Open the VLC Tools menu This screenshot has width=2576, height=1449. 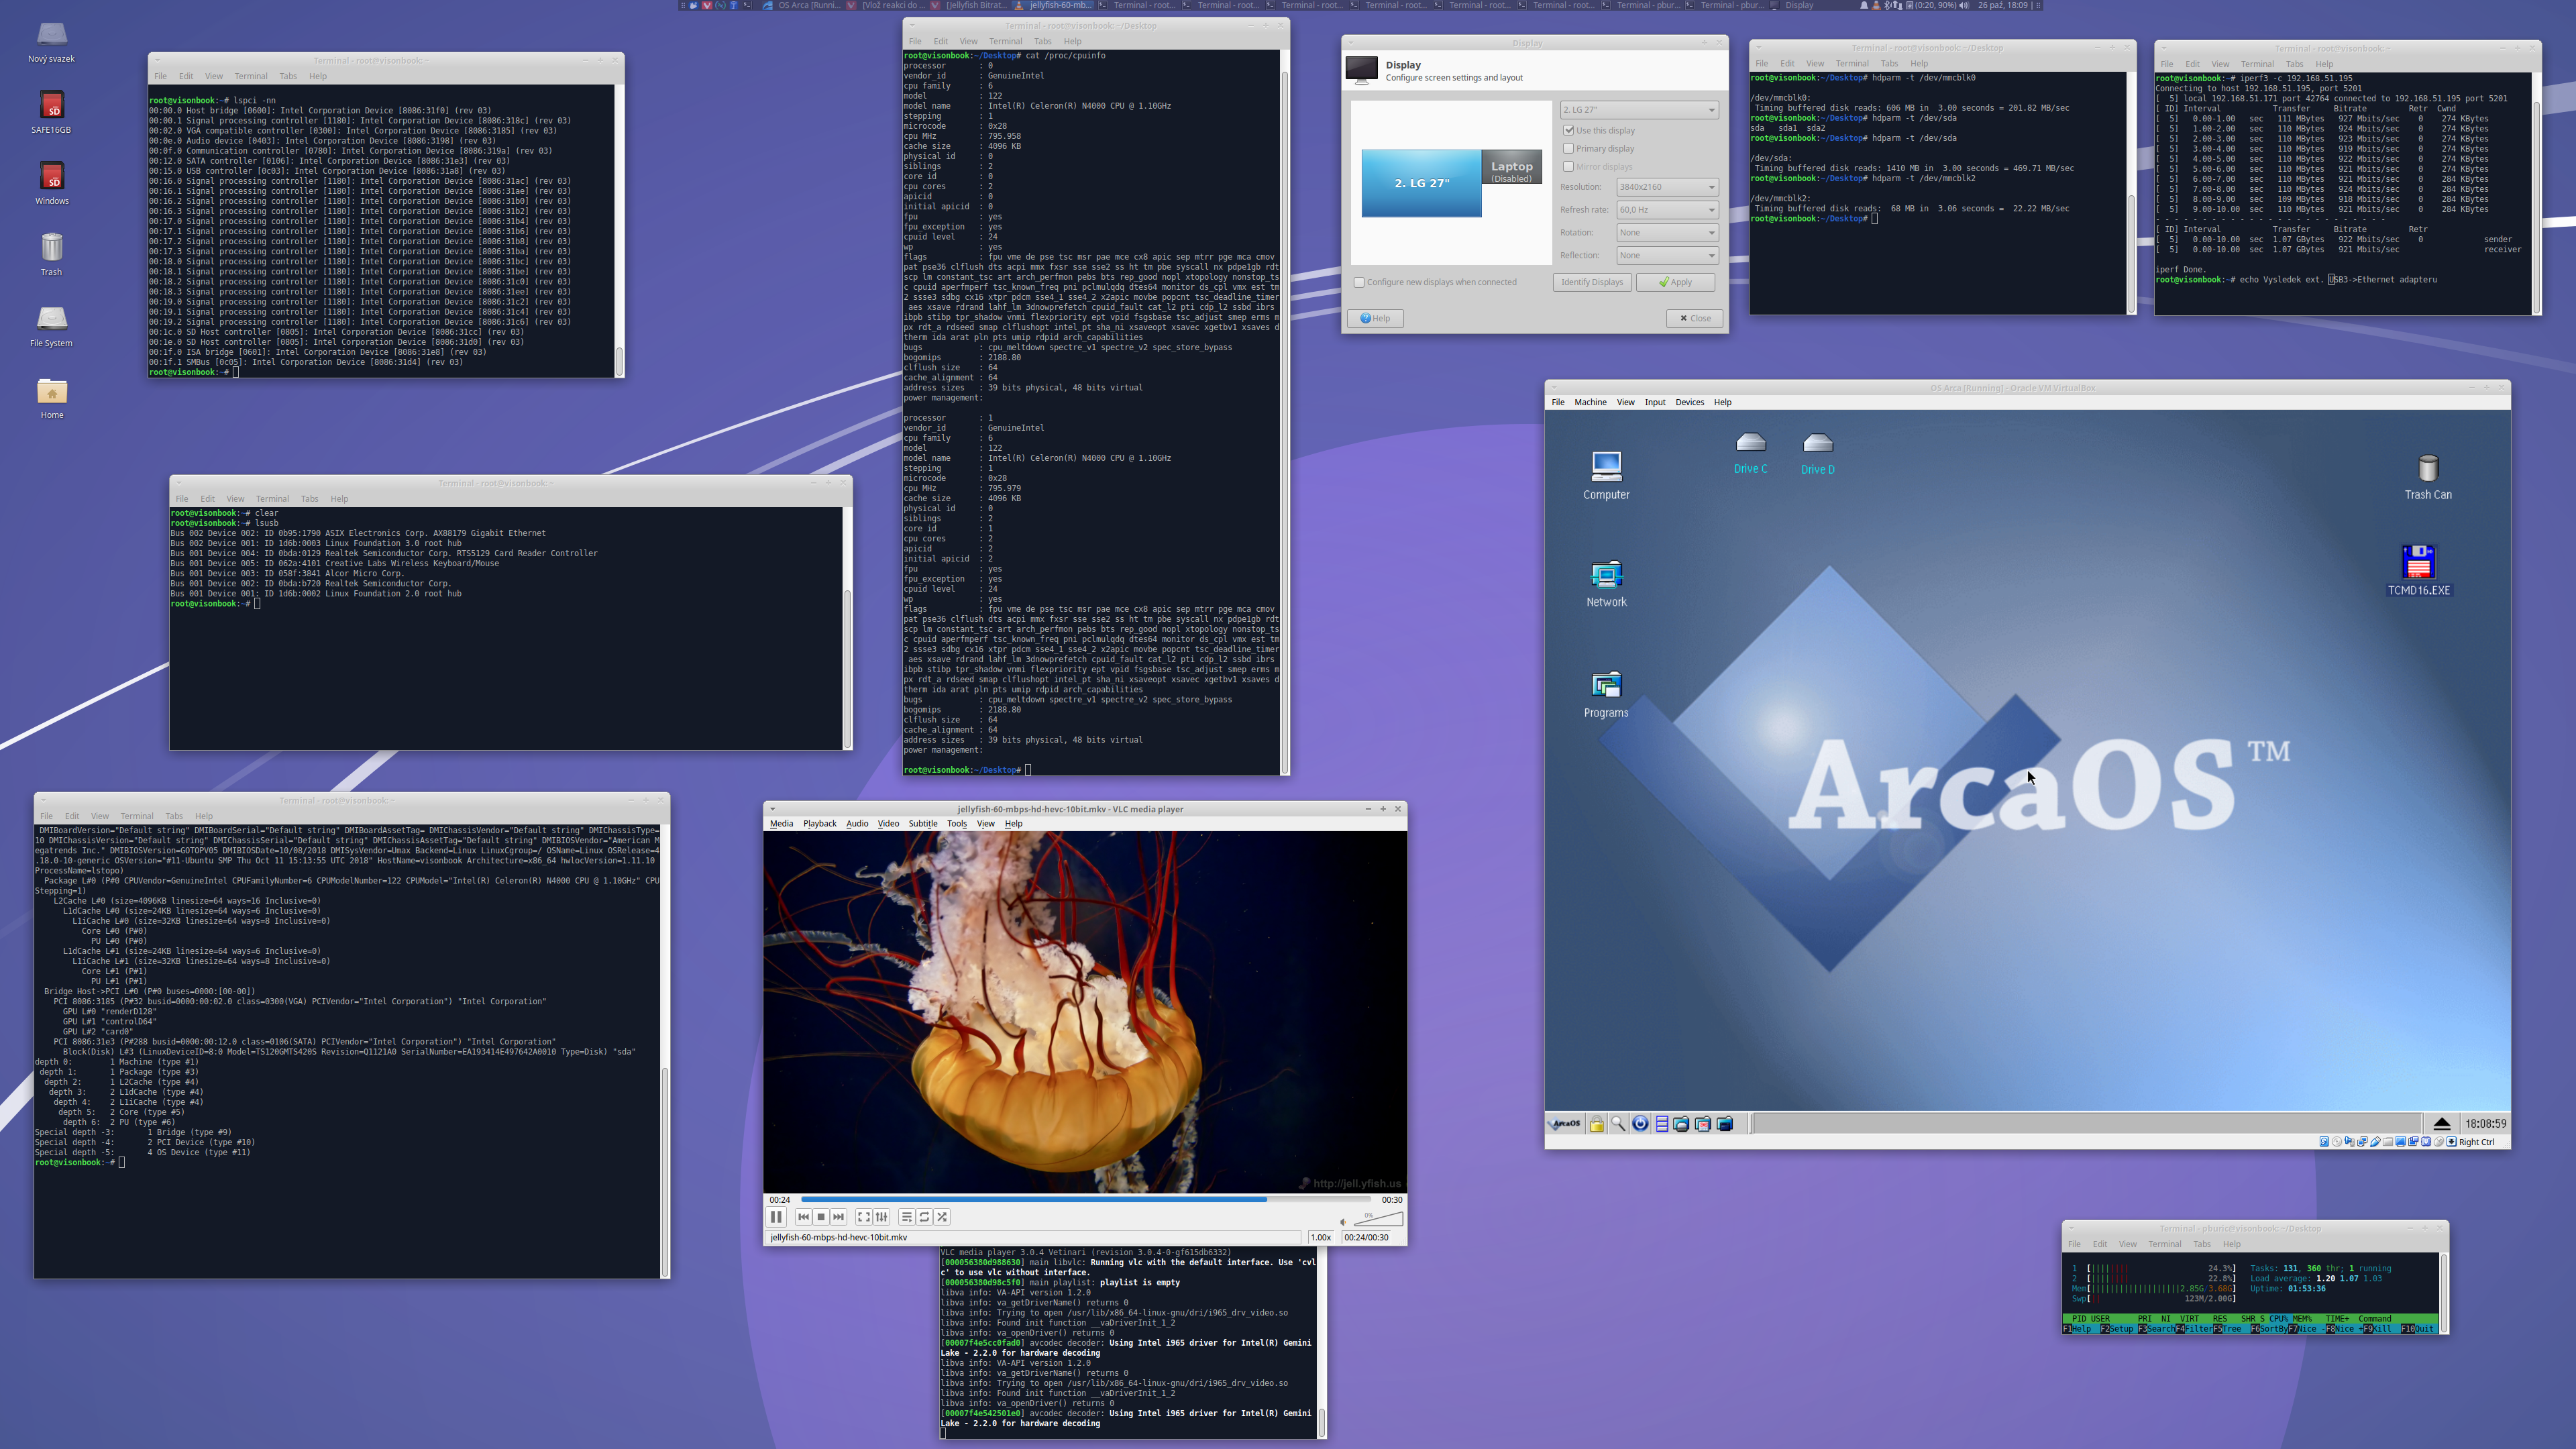(x=957, y=824)
